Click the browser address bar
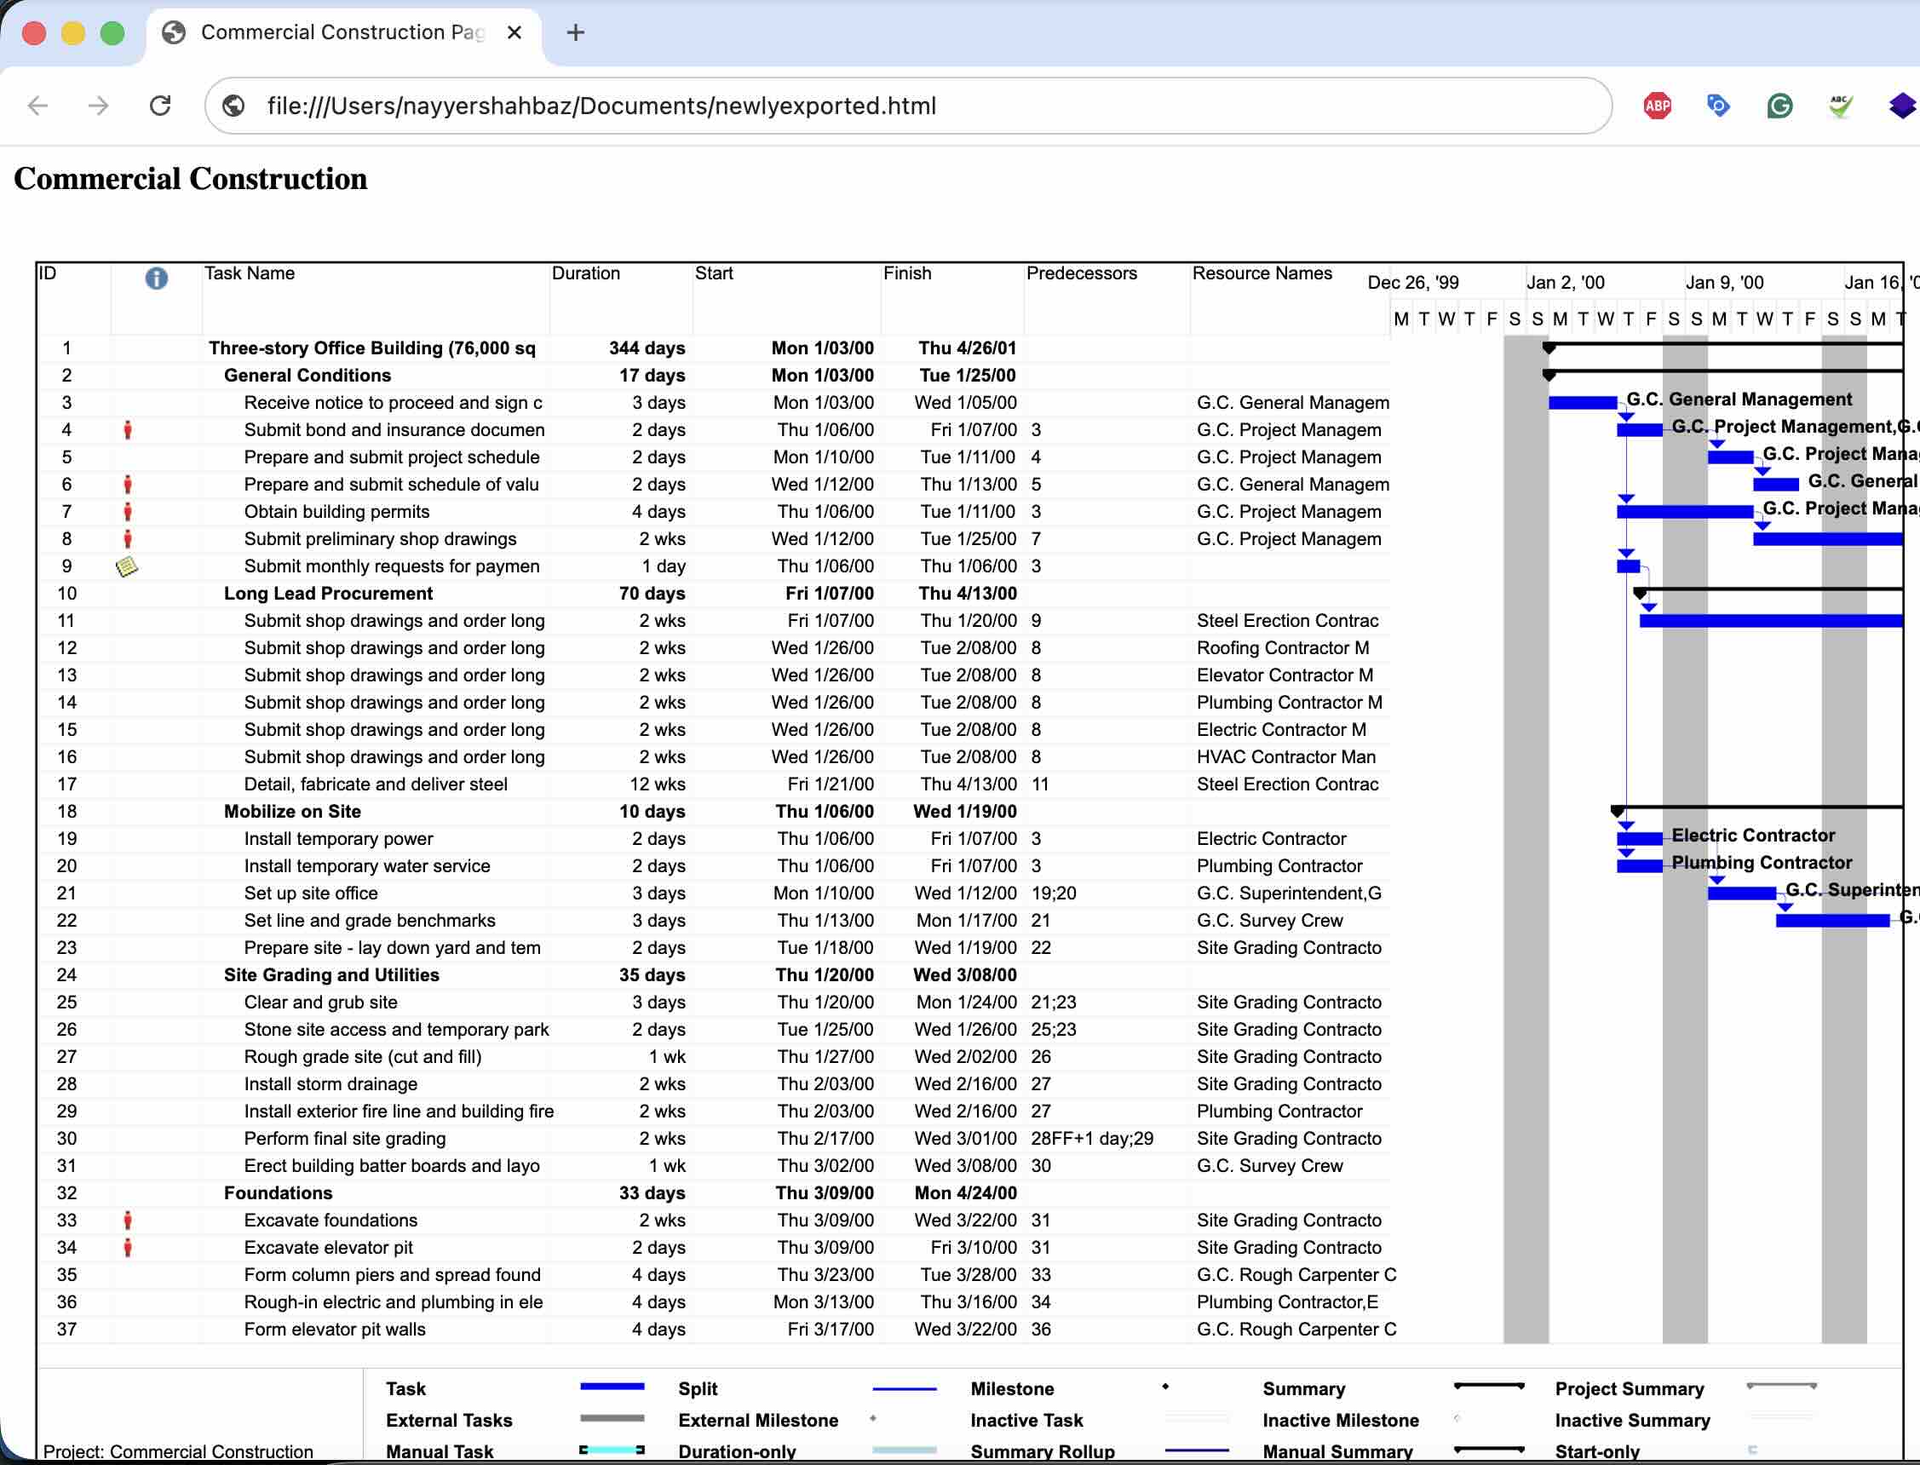Screen dimensions: 1920x1465 tap(611, 106)
